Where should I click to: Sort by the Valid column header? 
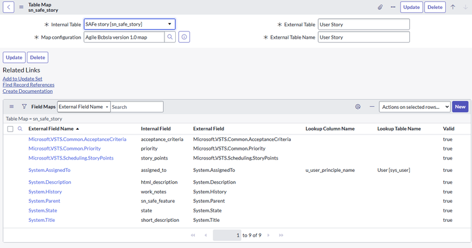click(x=449, y=129)
